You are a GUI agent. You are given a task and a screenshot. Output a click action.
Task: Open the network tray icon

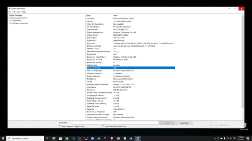point(228,138)
